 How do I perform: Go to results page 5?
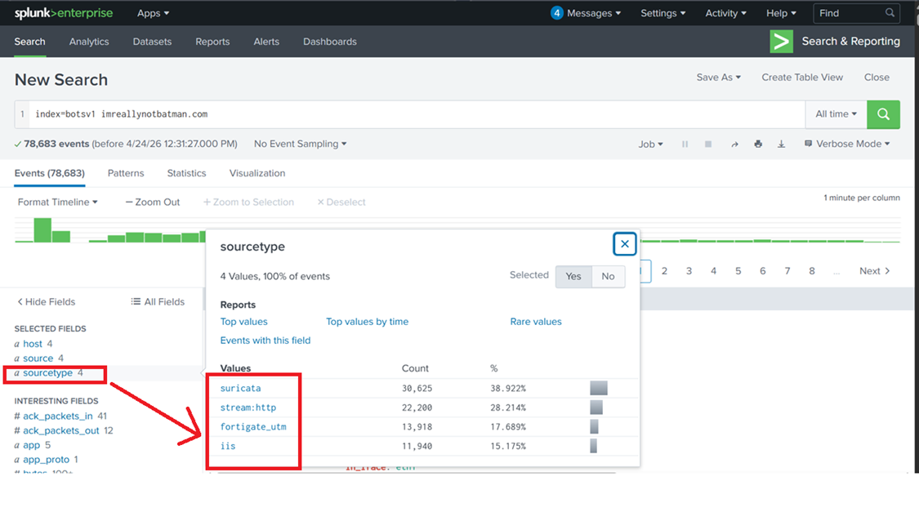click(738, 271)
